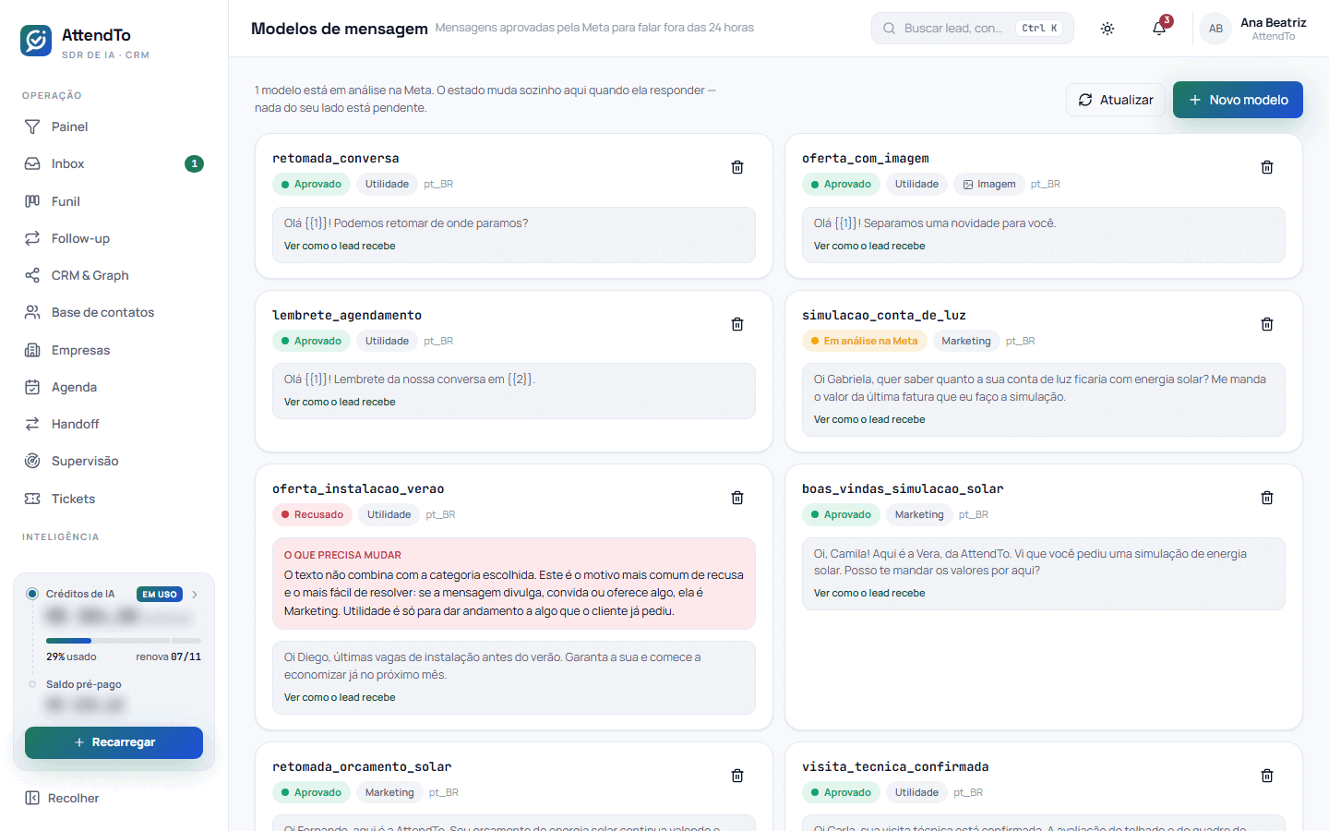The height and width of the screenshot is (831, 1329).
Task: Open Base de contatos
Action: tap(114, 312)
